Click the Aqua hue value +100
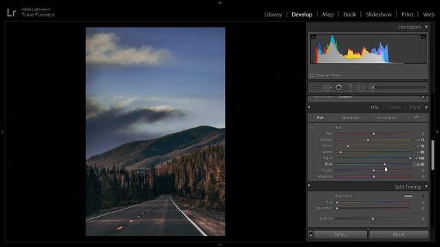The width and height of the screenshot is (440, 247). click(420, 158)
